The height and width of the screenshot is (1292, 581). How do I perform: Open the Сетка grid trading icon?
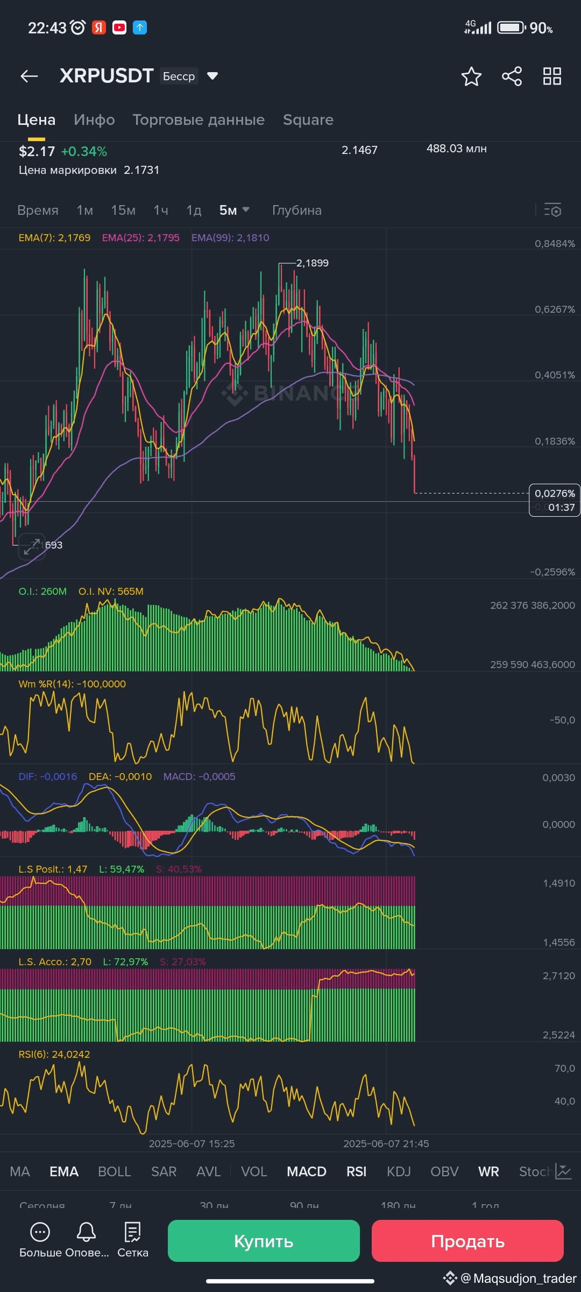[132, 1232]
